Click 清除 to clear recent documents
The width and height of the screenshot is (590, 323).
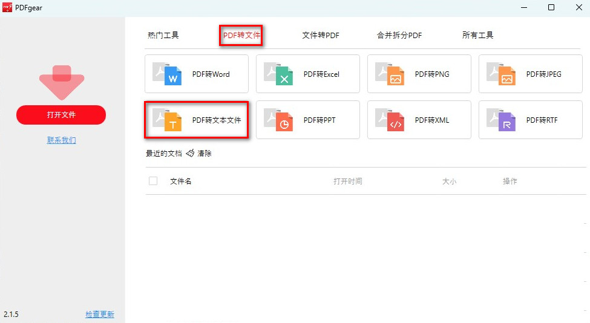pyautogui.click(x=205, y=154)
